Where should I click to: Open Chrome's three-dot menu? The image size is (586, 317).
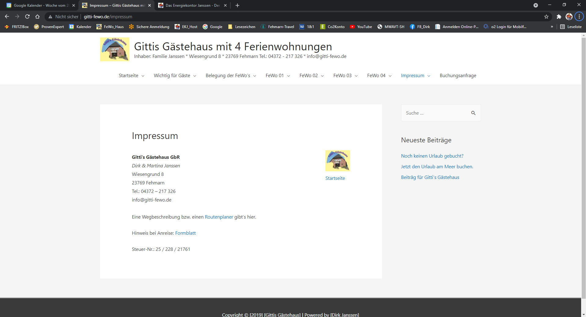[x=579, y=17]
